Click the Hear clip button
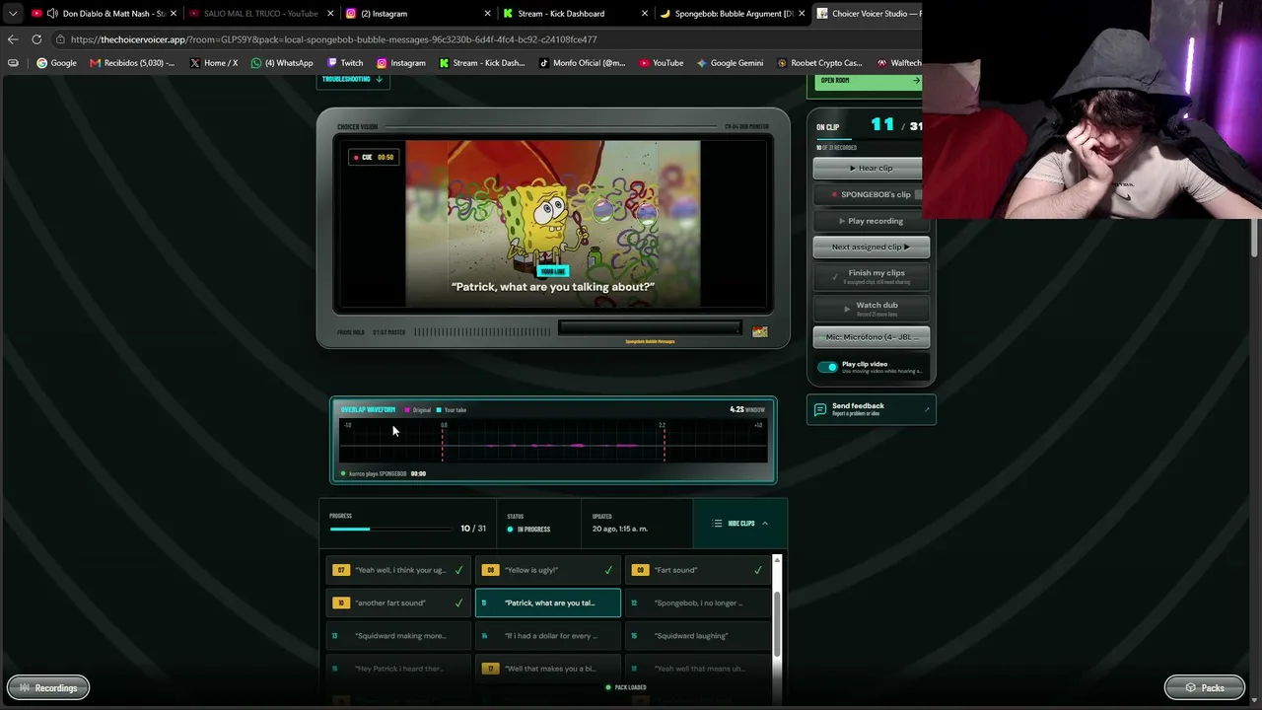 coord(870,168)
